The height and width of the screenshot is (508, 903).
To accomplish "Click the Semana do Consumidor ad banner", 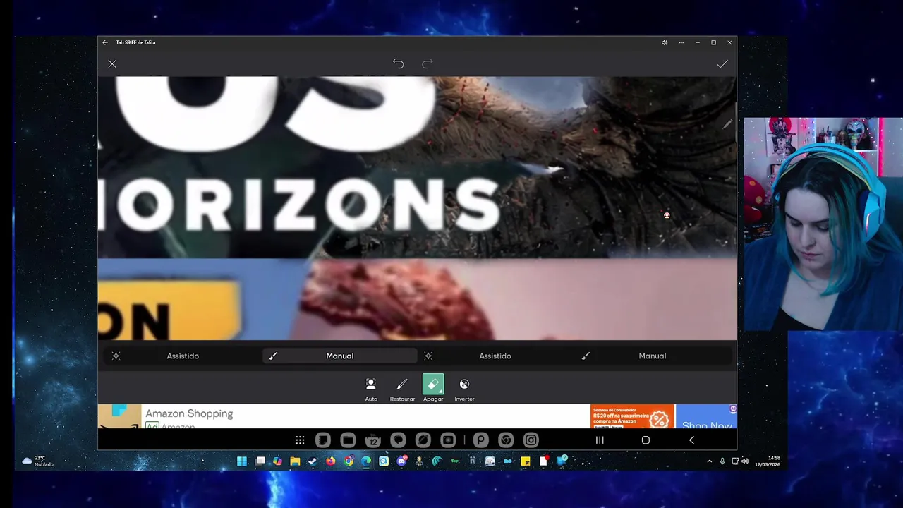I will (x=632, y=417).
